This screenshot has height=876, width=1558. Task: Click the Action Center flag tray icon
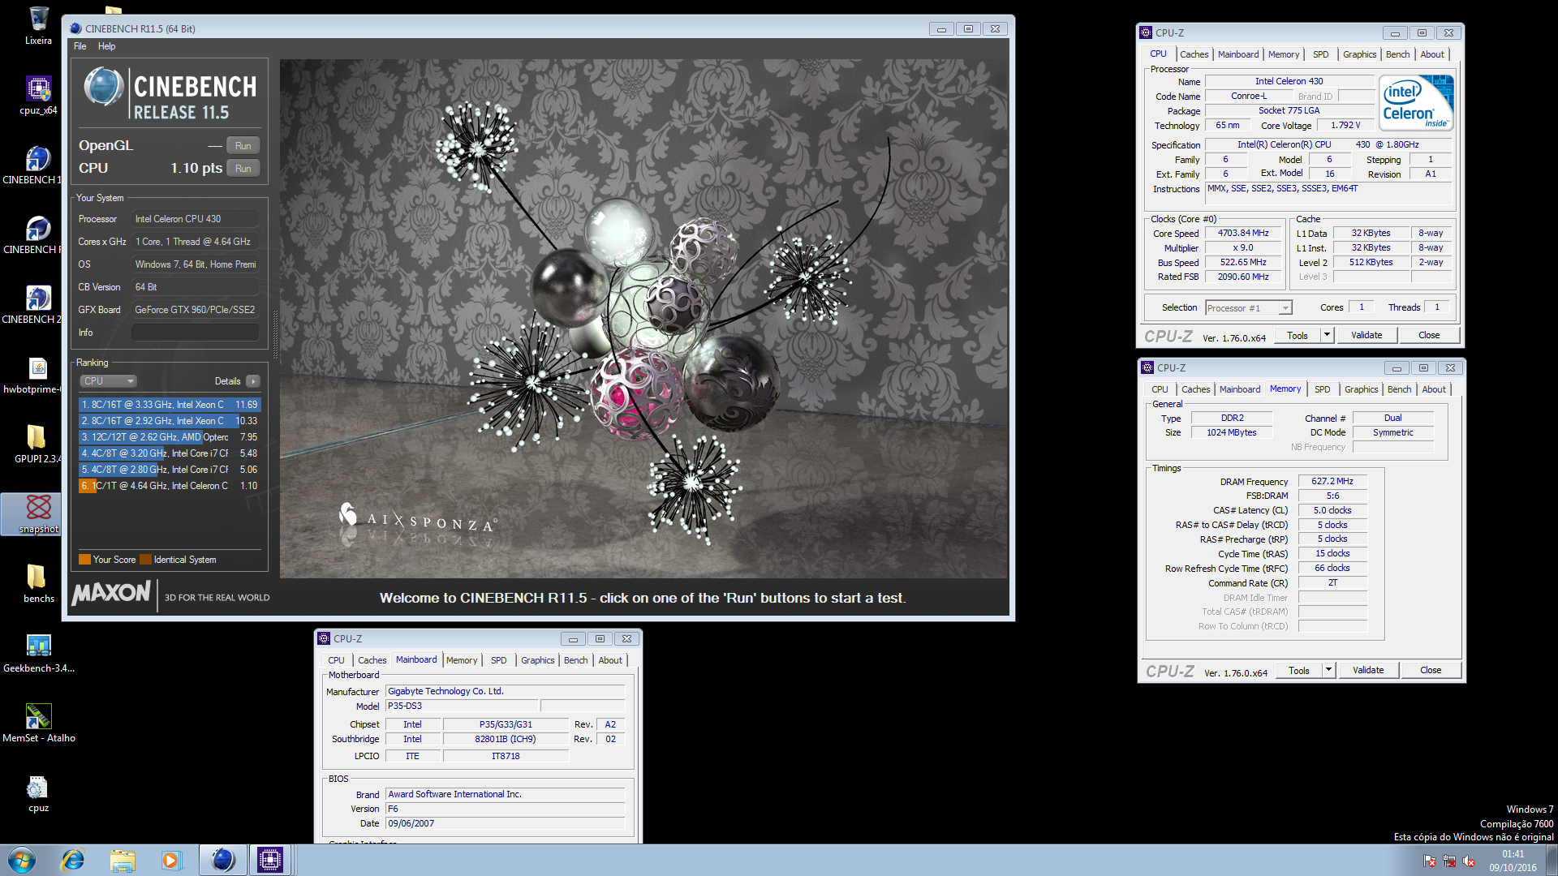[1430, 861]
